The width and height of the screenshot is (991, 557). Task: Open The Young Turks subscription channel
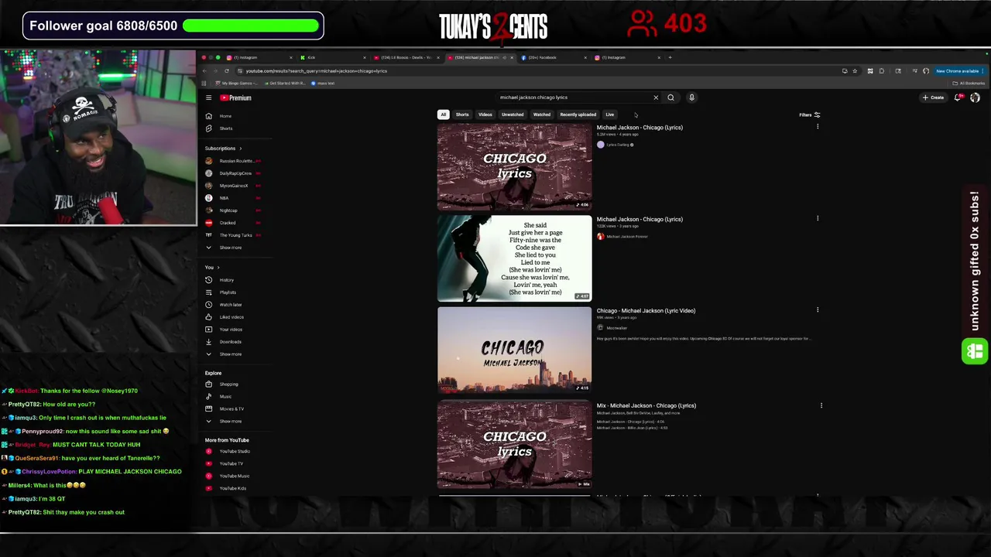[x=232, y=235]
